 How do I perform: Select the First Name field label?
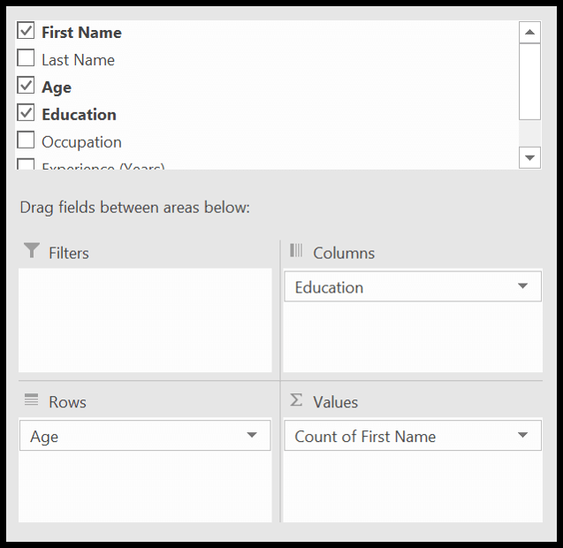(x=82, y=33)
